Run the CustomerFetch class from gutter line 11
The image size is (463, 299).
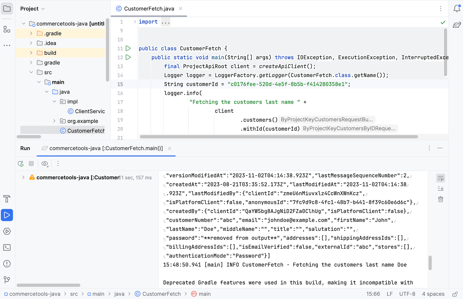pos(128,49)
